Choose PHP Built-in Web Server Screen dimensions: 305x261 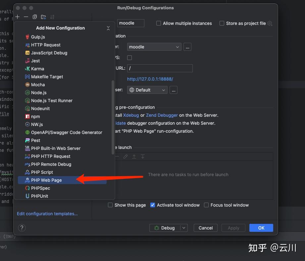point(62,149)
